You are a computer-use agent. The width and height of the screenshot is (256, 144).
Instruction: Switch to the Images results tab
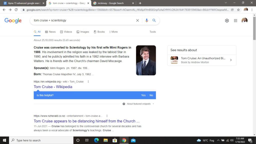pos(83,32)
